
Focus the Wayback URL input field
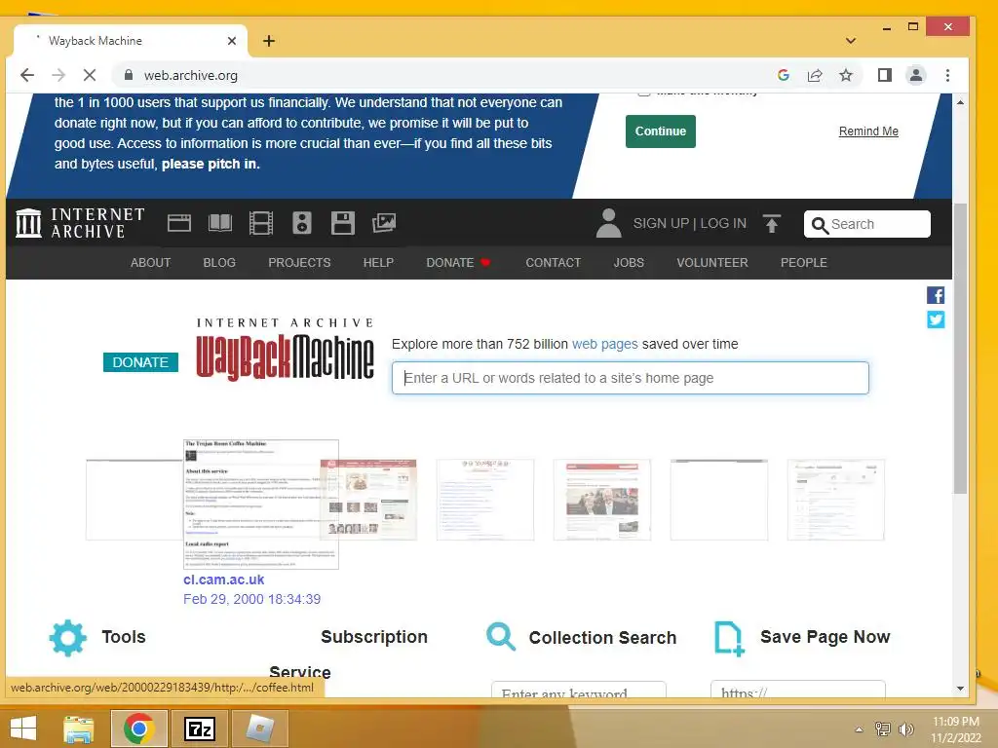pos(631,378)
